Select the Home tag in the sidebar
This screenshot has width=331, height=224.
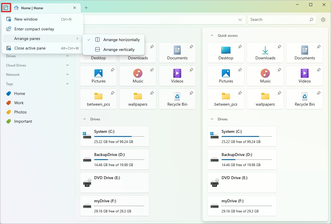19,93
